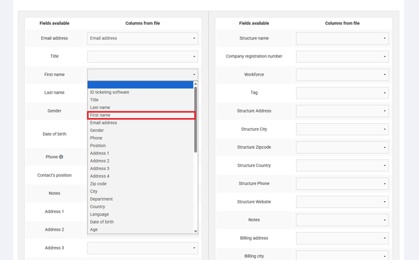This screenshot has height=260, width=419.
Task: Click the Phone info icon
Action: click(x=61, y=157)
